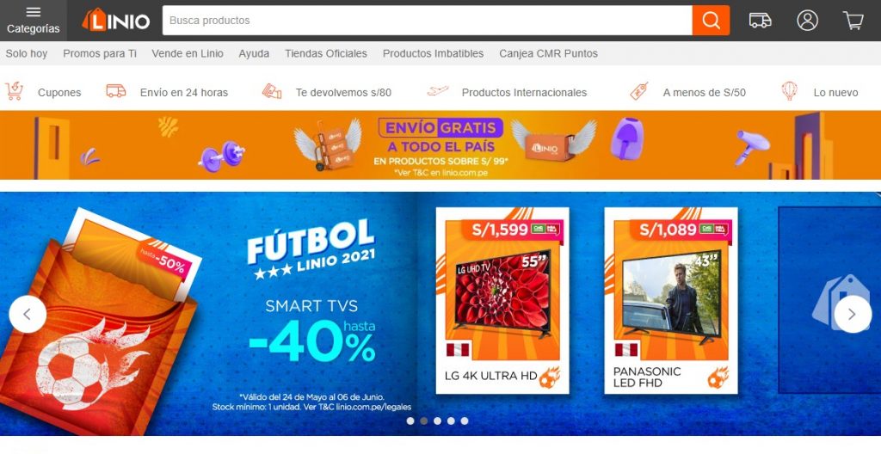
Task: Select the third carousel dot indicator
Action: tap(437, 420)
